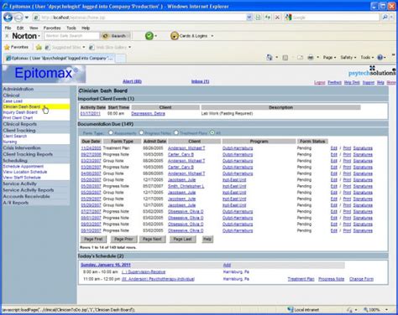Open the command bar Tools dropdown
Screen dimensions: 398x315
pos(367,58)
